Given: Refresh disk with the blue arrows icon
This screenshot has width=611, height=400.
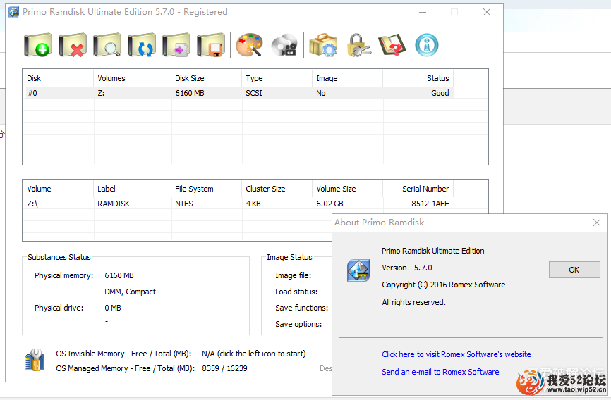Looking at the screenshot, I should pyautogui.click(x=142, y=45).
